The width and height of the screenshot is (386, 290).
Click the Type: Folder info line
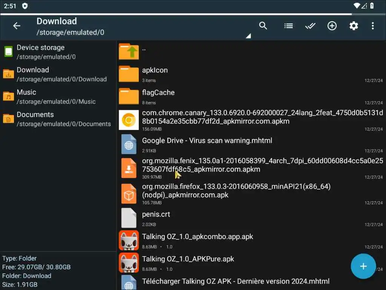(20, 258)
